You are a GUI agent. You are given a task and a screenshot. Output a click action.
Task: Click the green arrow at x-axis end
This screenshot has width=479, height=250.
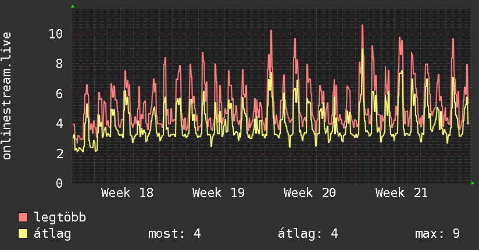tap(473, 183)
